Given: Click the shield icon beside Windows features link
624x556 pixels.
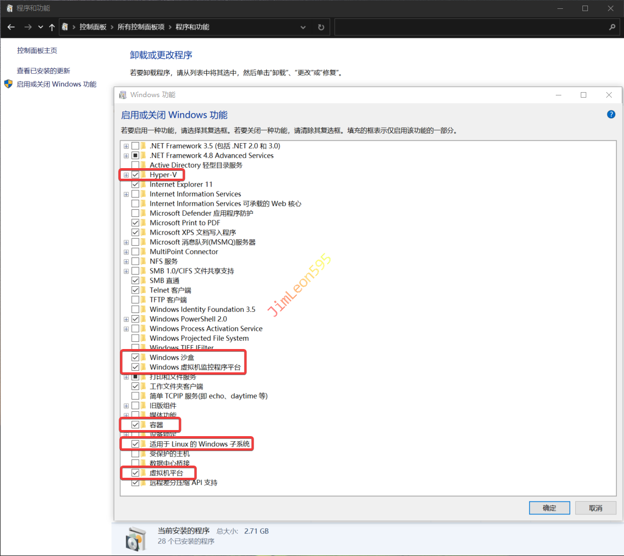Looking at the screenshot, I should (8, 84).
